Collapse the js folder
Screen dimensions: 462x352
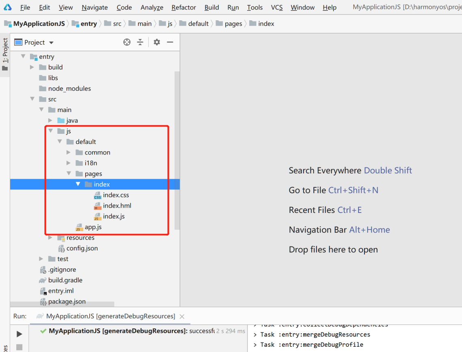(x=51, y=131)
